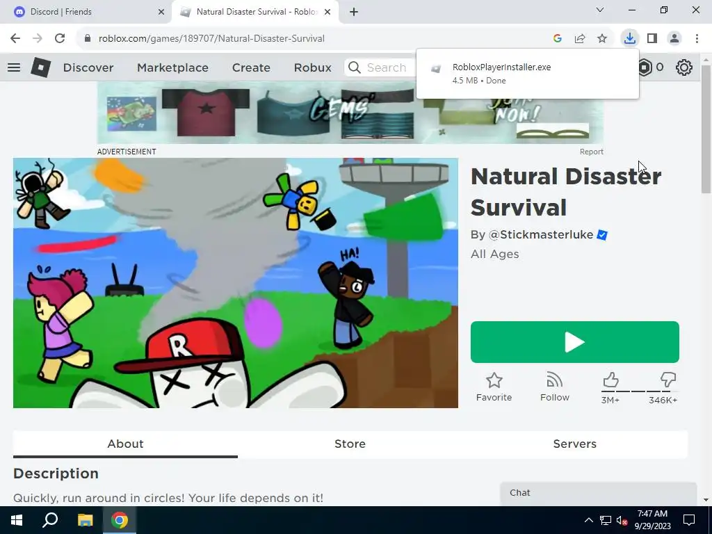Toggle the Chrome side panel icon

[x=652, y=39]
